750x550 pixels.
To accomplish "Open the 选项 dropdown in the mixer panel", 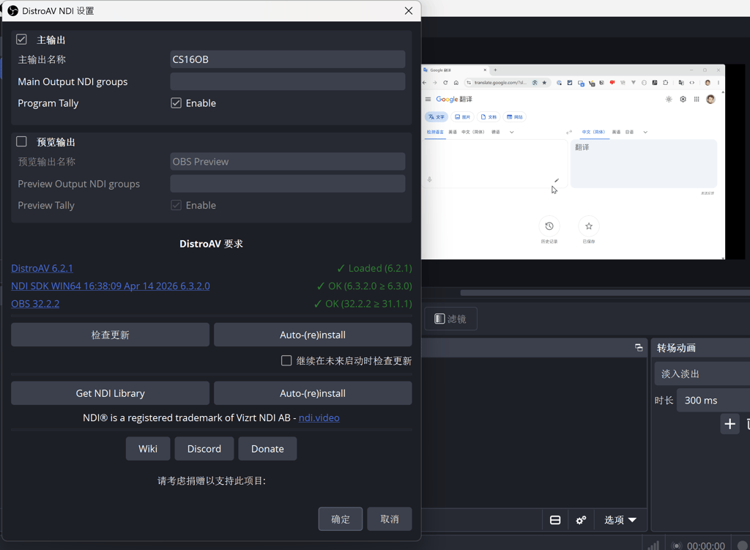I will point(620,520).
